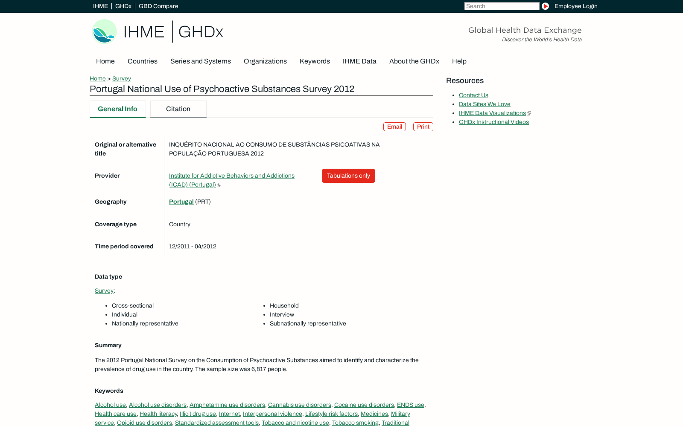
Task: Open Series and Systems menu item
Action: (201, 61)
